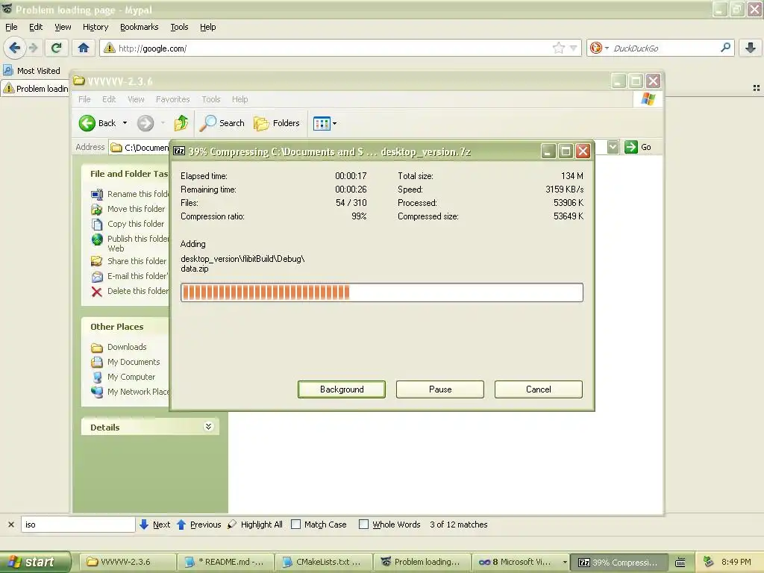Open Mypal's File menu
The height and width of the screenshot is (573, 764).
(11, 27)
